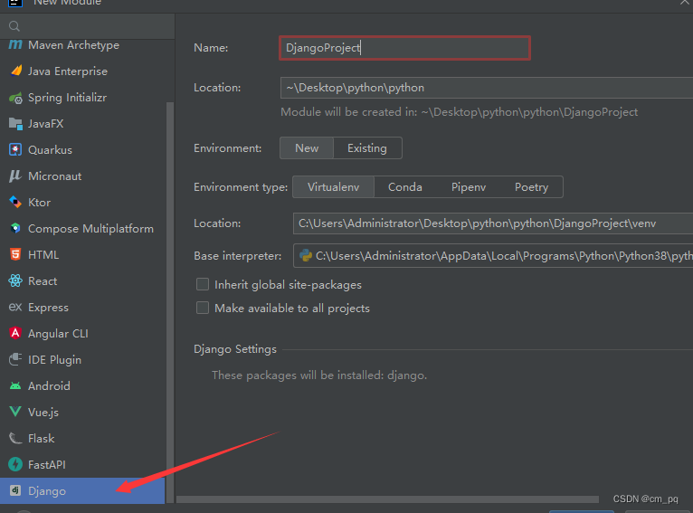
Task: Select the Existing environment option
Action: (x=367, y=148)
